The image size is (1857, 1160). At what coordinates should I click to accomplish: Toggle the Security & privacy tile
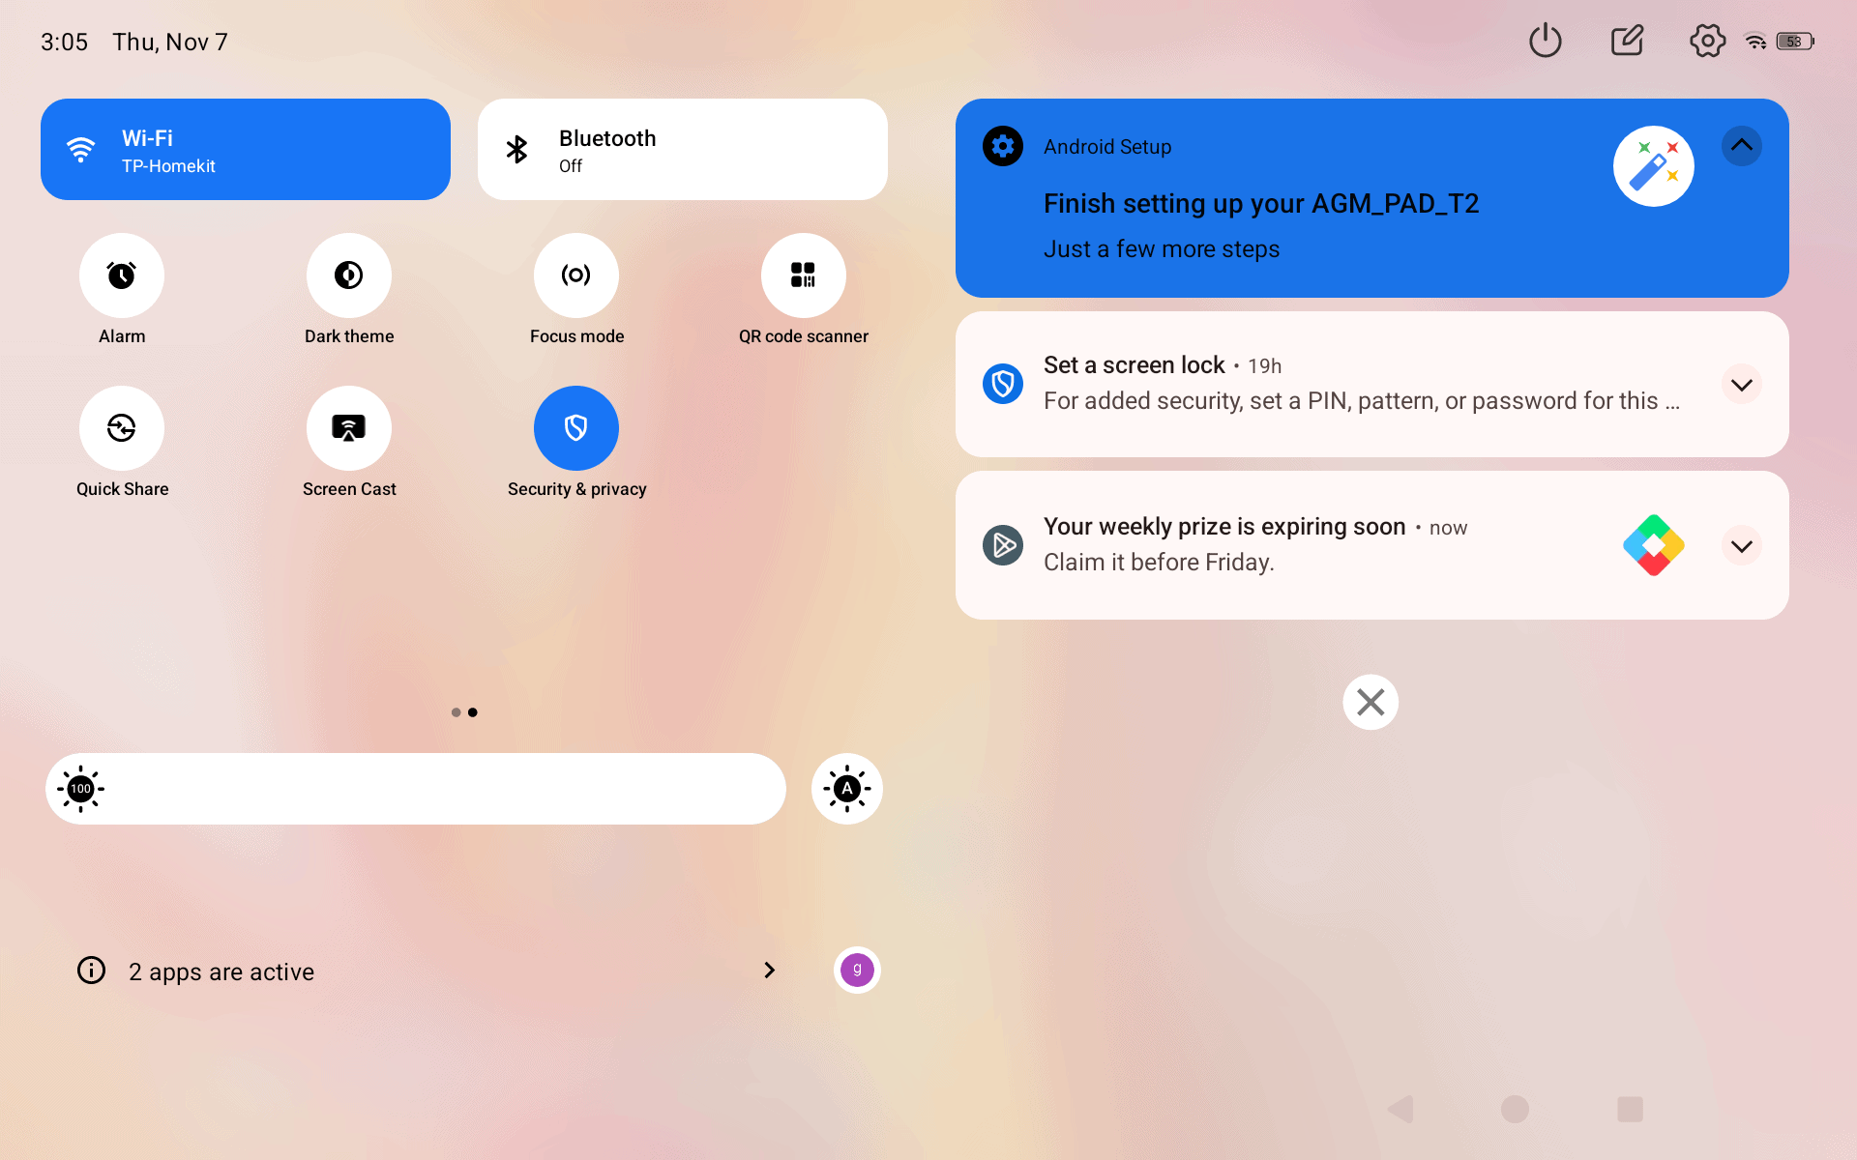(576, 428)
